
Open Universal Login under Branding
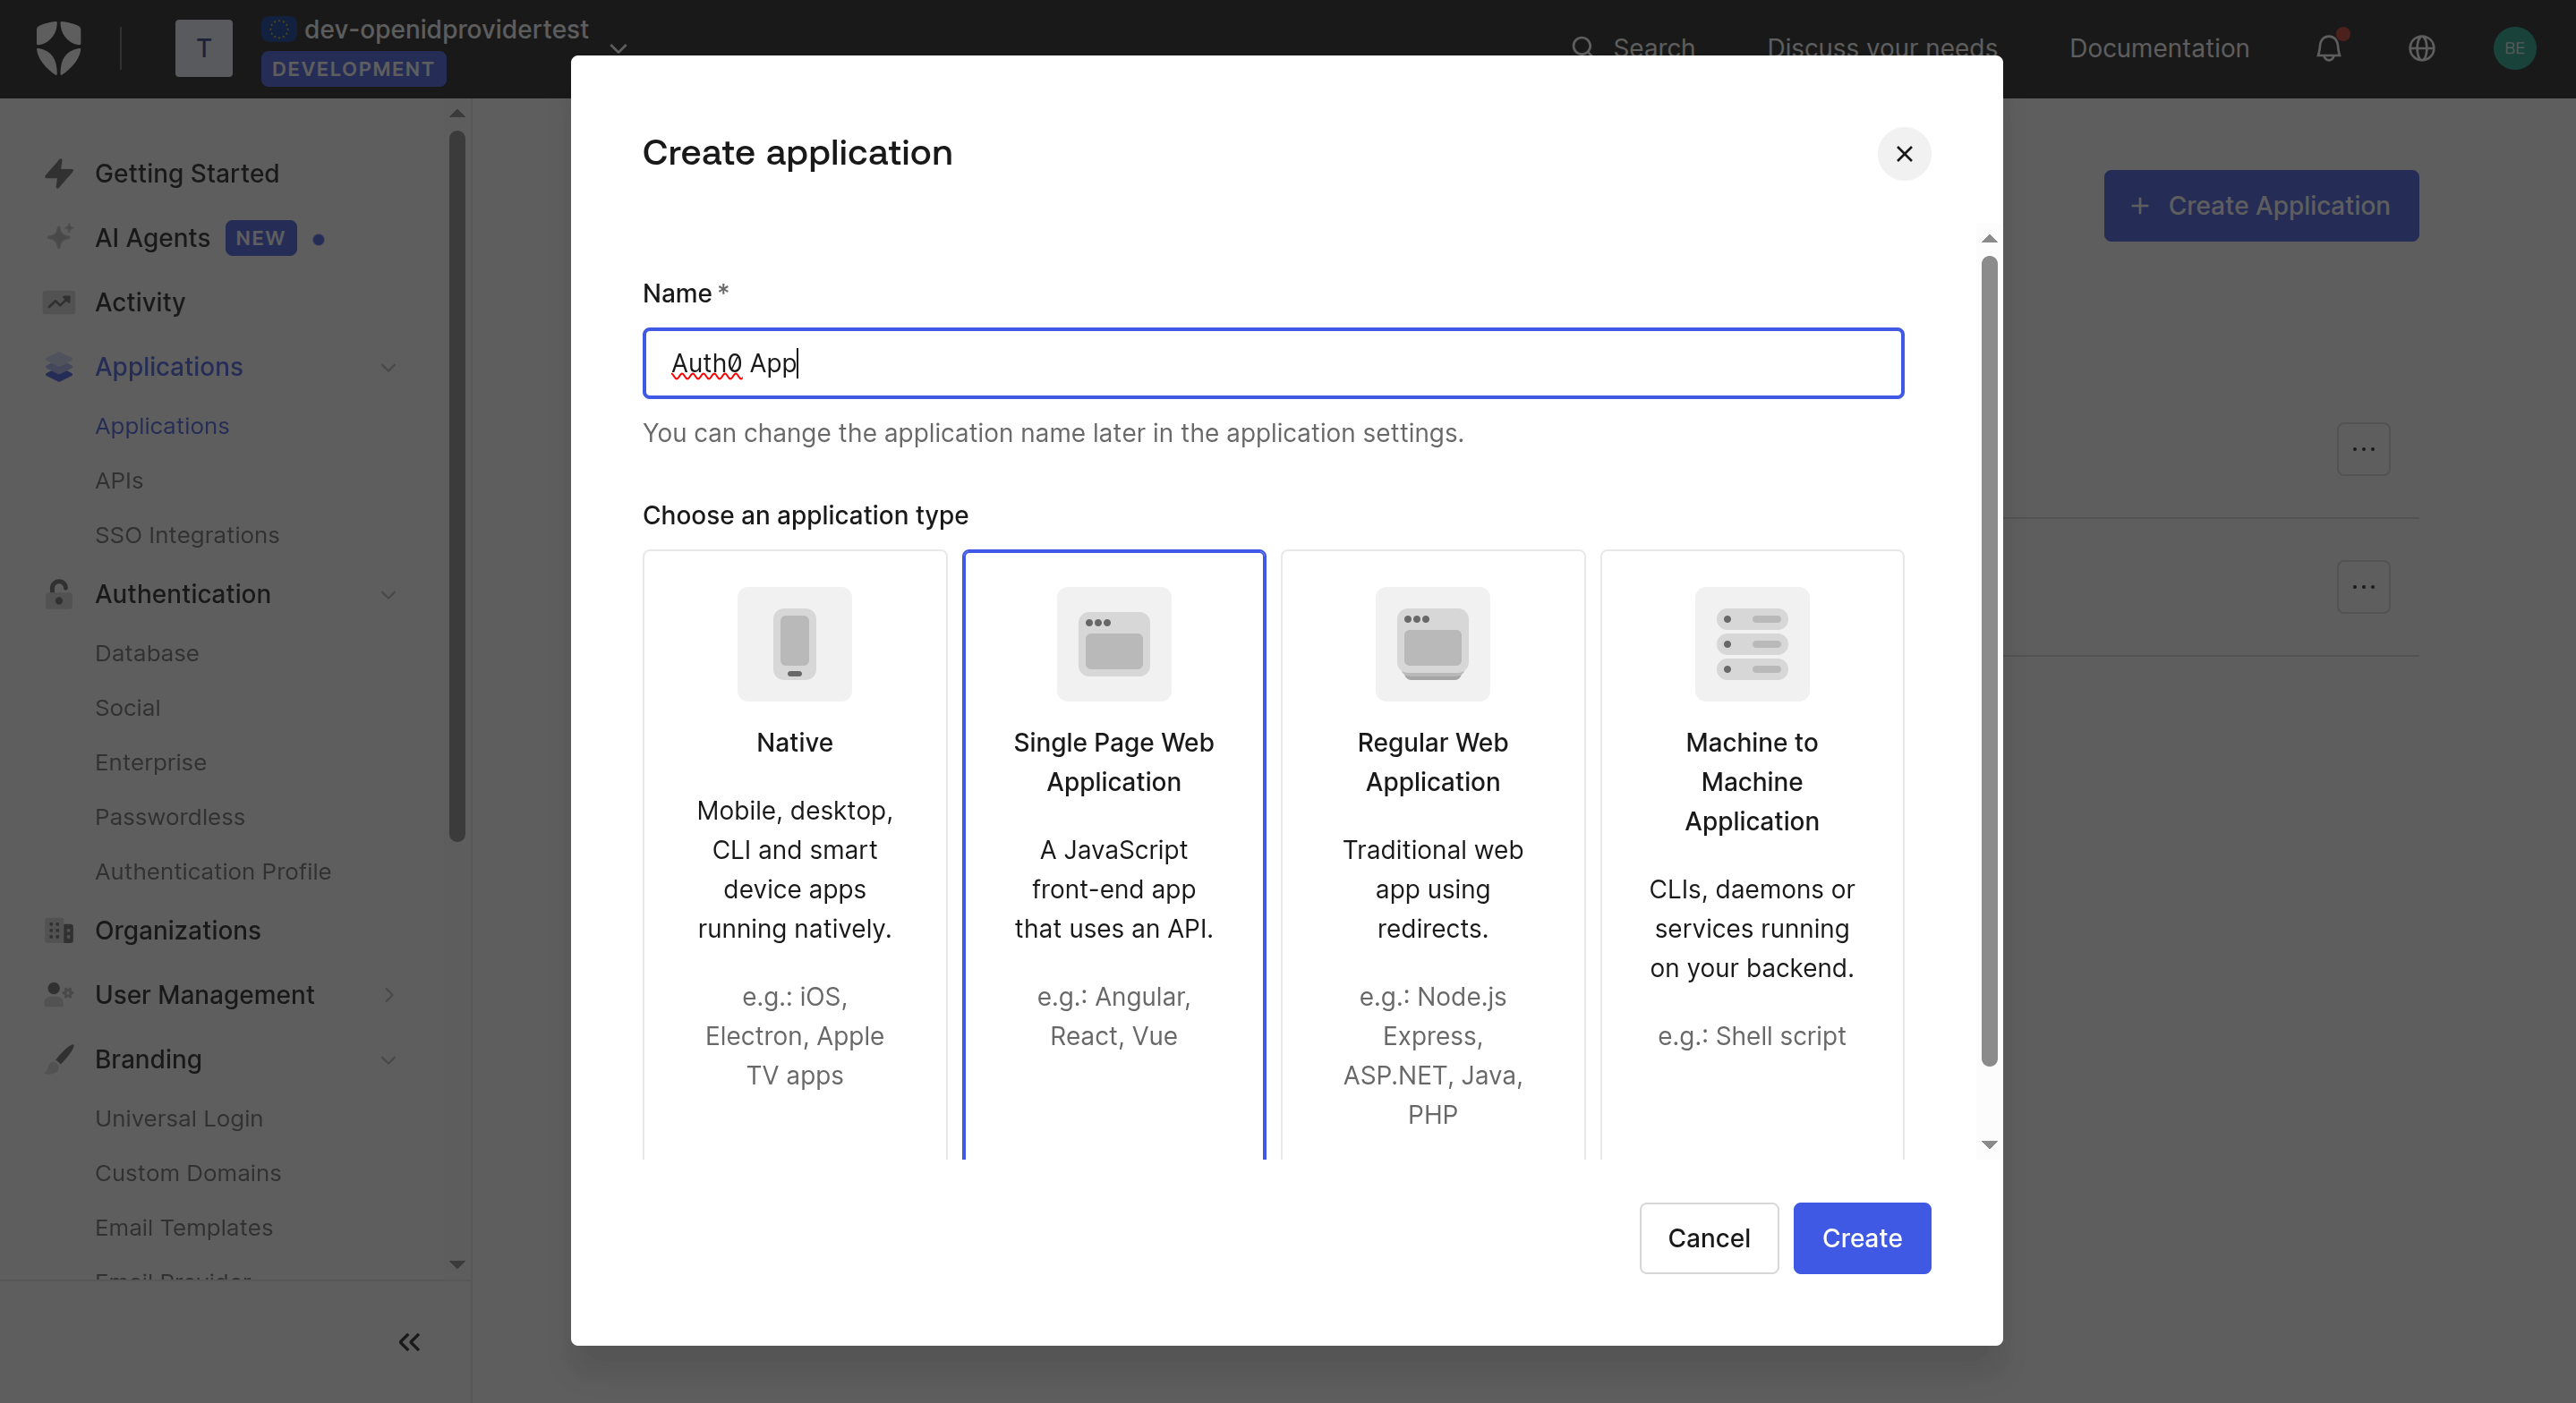click(x=179, y=1118)
